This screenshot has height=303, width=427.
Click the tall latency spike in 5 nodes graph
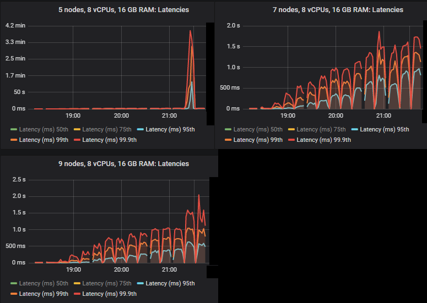pyautogui.click(x=191, y=33)
